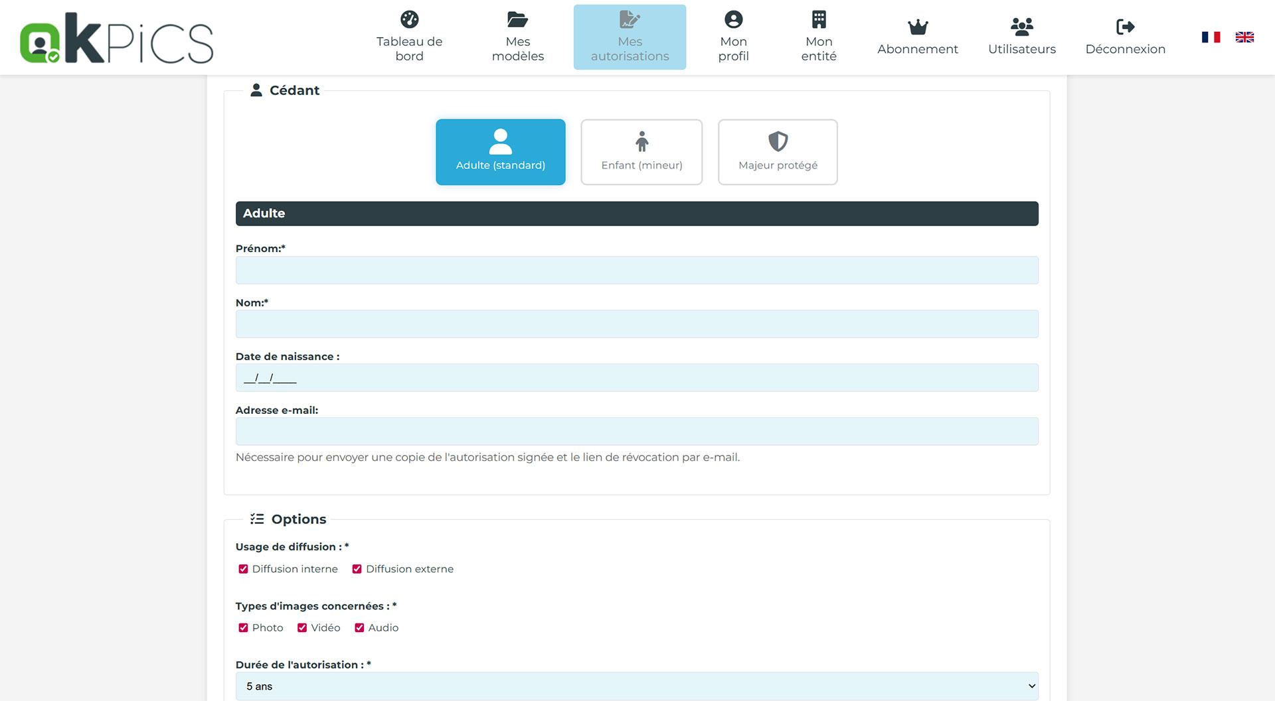Image resolution: width=1275 pixels, height=701 pixels.
Task: Focus the Date de naissance field
Action: pyautogui.click(x=637, y=378)
